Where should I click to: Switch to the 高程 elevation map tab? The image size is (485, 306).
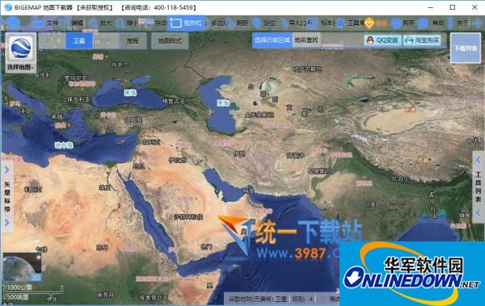click(133, 41)
